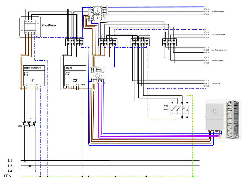Click the 'F2L3' line label
251x188 pixels.
point(206,53)
